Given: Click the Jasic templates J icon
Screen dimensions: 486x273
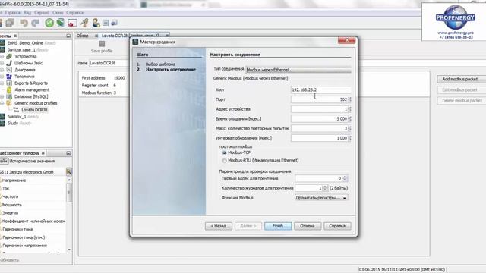Looking at the screenshot, I should click(9, 63).
